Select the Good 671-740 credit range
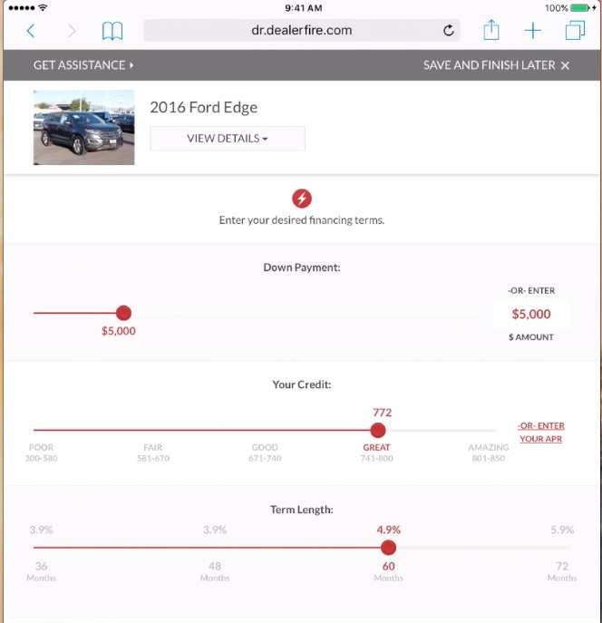 pos(265,453)
